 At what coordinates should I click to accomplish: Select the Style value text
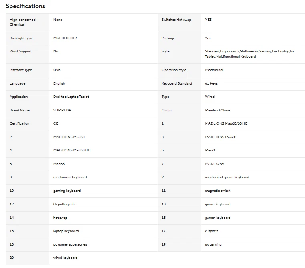(250, 54)
